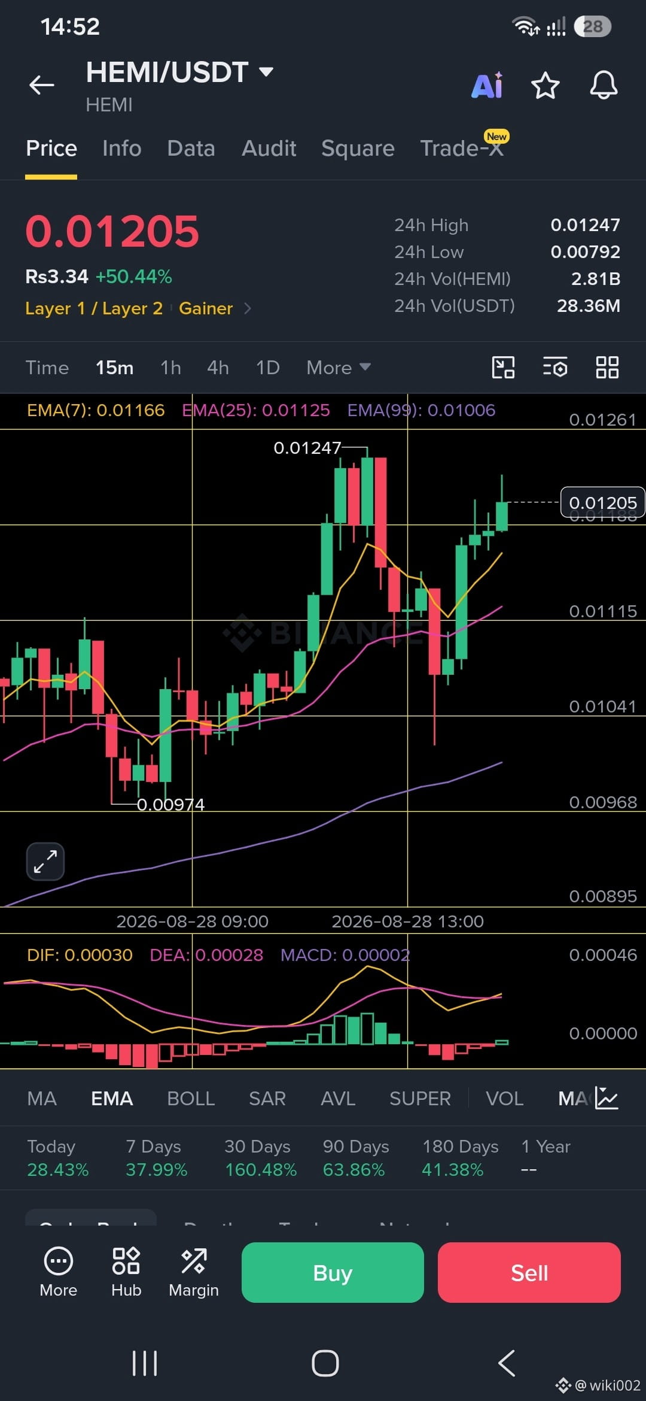Viewport: 646px width, 1401px height.
Task: Tap EMA(99) value legend
Action: coord(421,410)
